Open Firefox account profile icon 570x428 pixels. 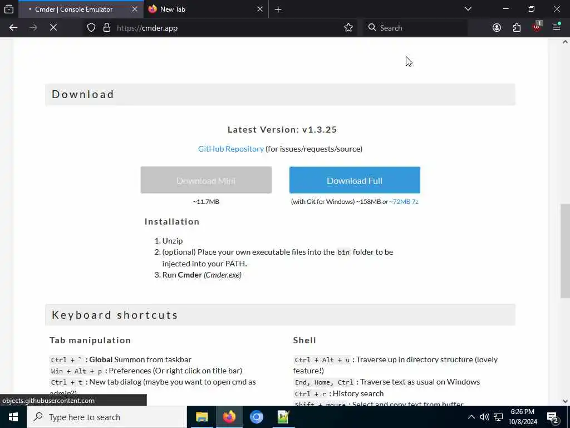point(497,28)
